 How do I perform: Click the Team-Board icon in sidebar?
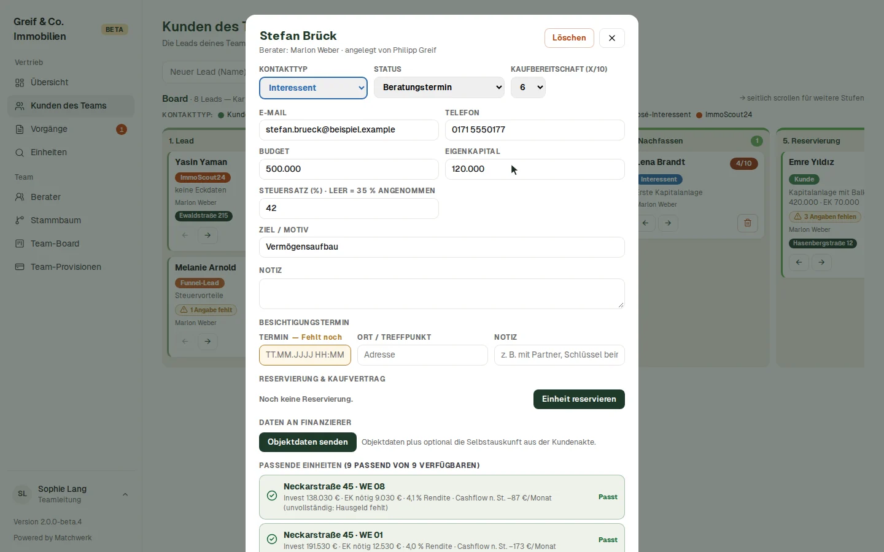[x=20, y=244]
